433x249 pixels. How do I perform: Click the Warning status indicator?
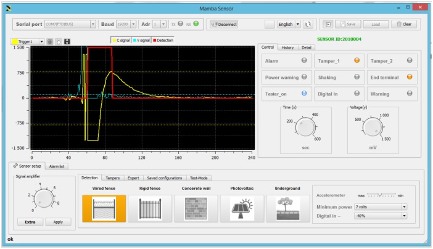(x=410, y=93)
